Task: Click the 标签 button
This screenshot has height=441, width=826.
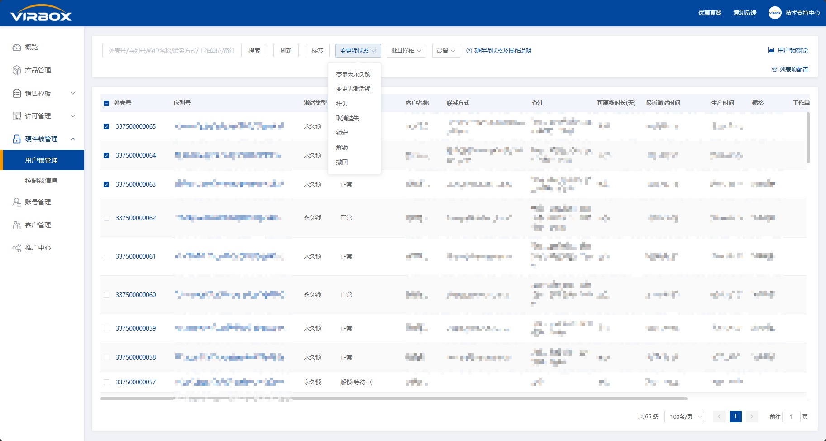Action: (x=317, y=51)
